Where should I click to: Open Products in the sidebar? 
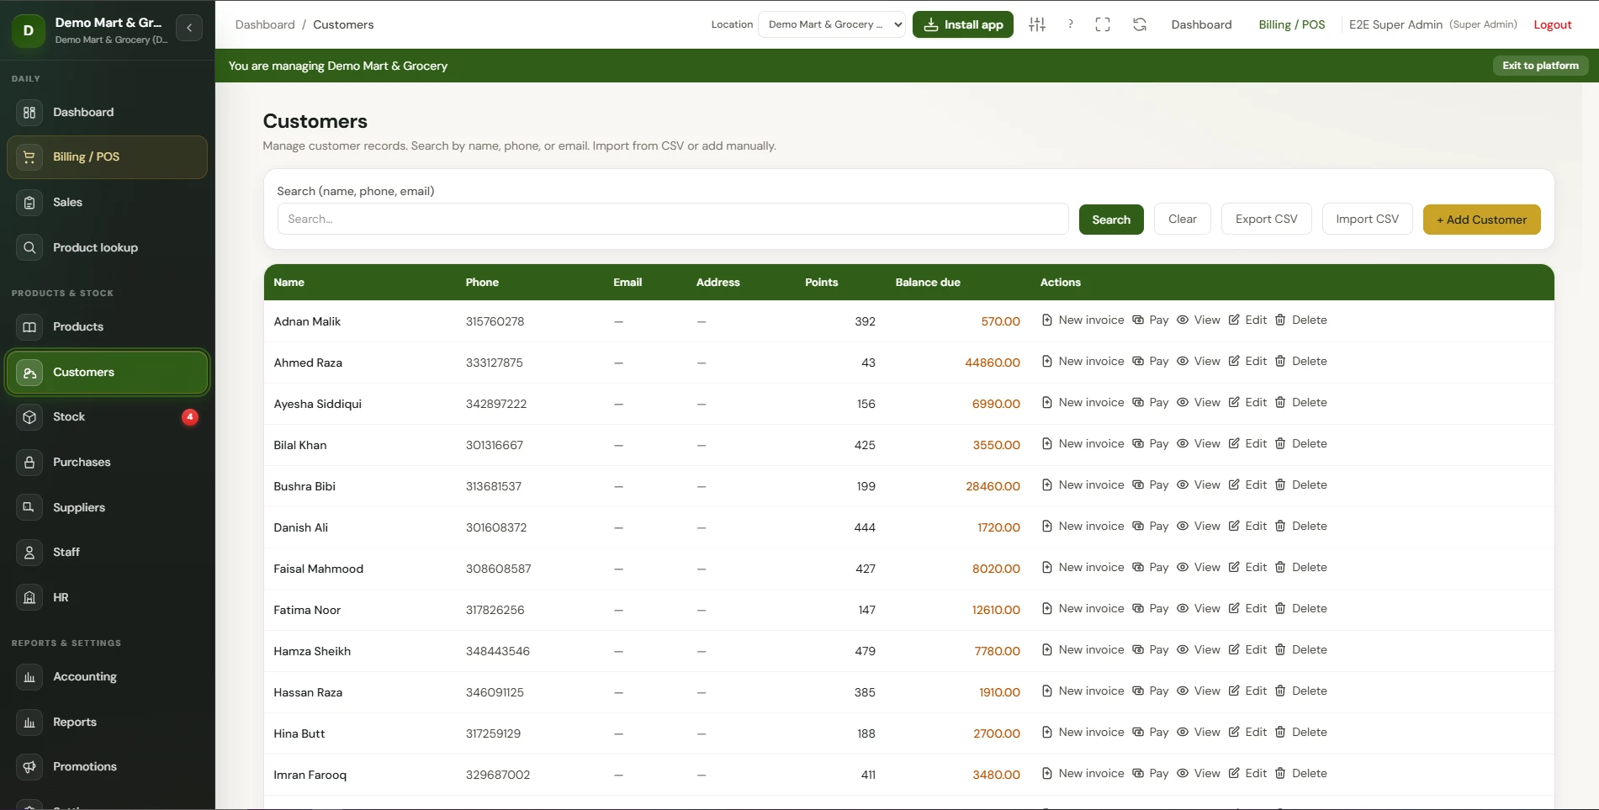[107, 326]
